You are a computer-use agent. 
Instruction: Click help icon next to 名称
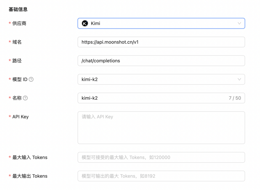(x=25, y=98)
